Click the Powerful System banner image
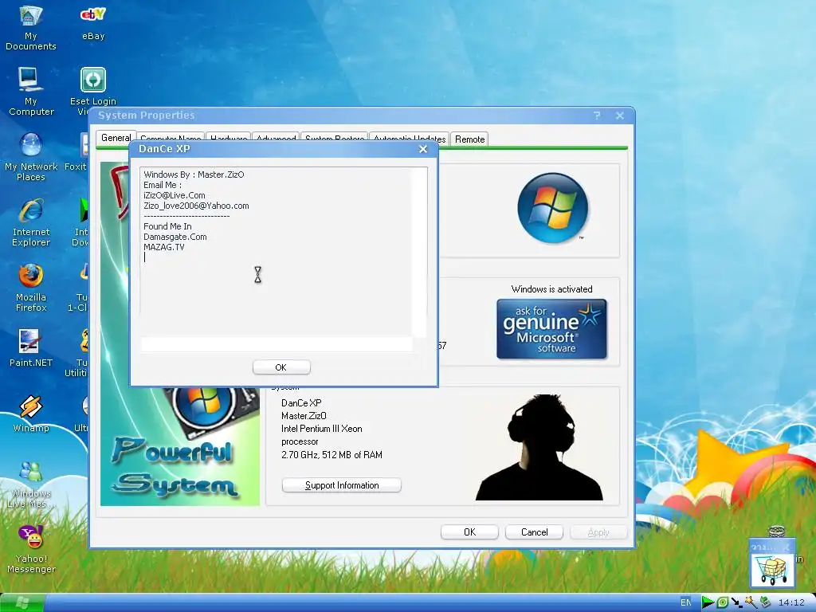Viewport: 816px width, 612px height. [x=179, y=446]
